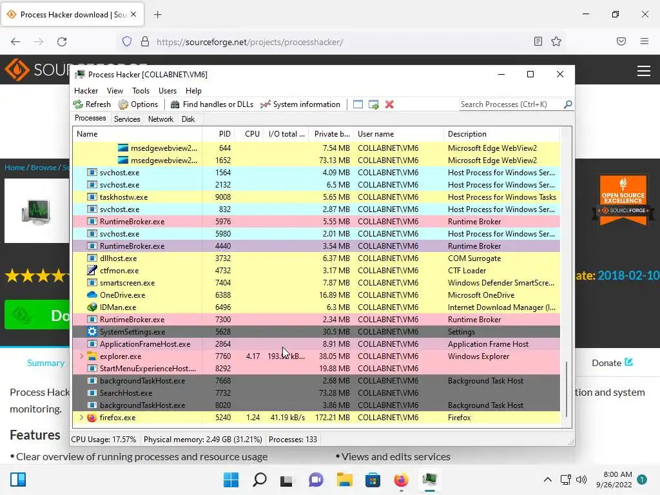This screenshot has height=495, width=660.
Task: Open taskbar Search magnifier
Action: click(x=260, y=480)
